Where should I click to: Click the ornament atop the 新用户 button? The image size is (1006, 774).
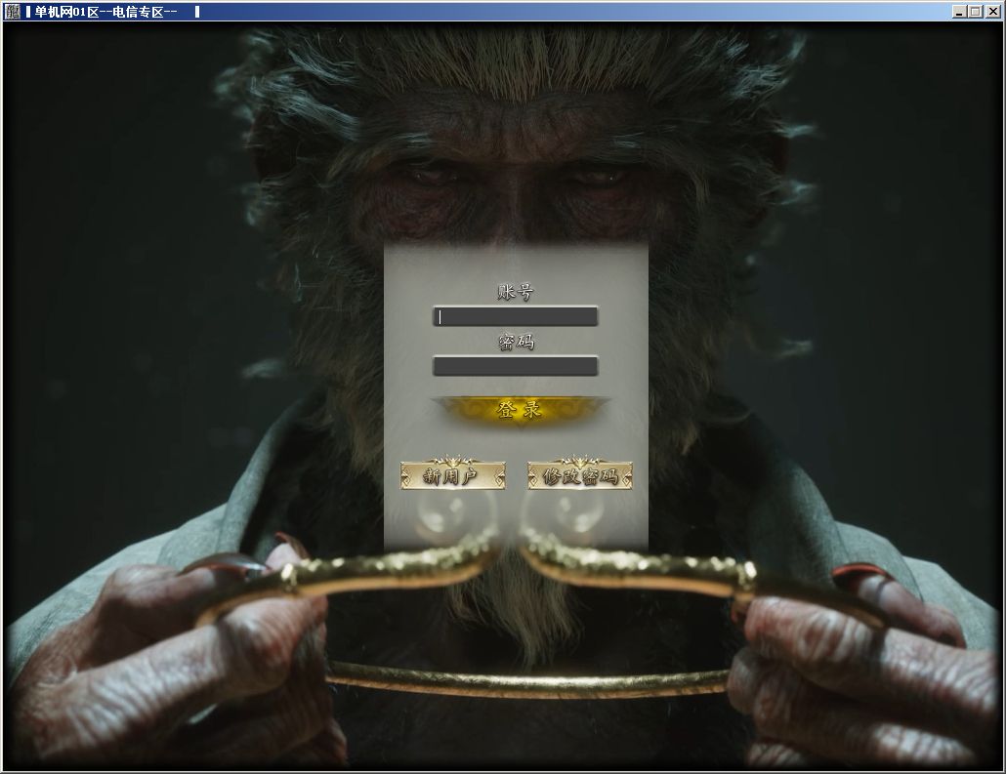452,460
